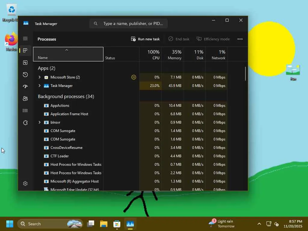Show hidden system tray icons

click(259, 224)
